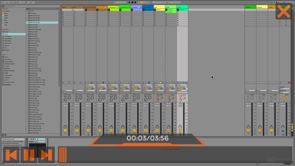Select Bongo A.adg preset
Screen dimensions: 295x166
[x=34, y=32]
